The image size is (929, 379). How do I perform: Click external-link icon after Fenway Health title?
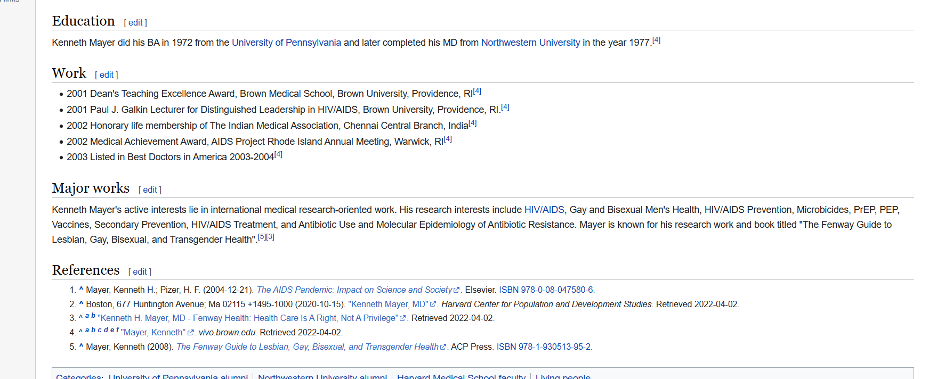point(403,318)
